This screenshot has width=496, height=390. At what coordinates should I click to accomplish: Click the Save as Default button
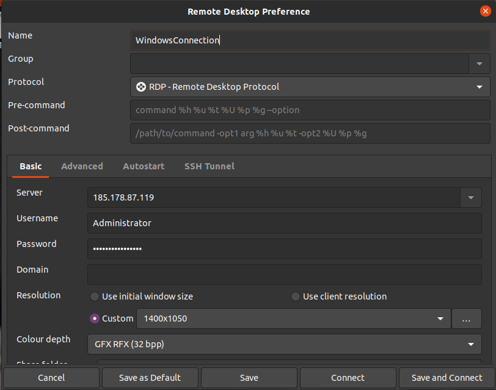(150, 378)
